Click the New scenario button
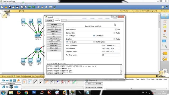Screen dimensions: 169x95 click(89, 84)
